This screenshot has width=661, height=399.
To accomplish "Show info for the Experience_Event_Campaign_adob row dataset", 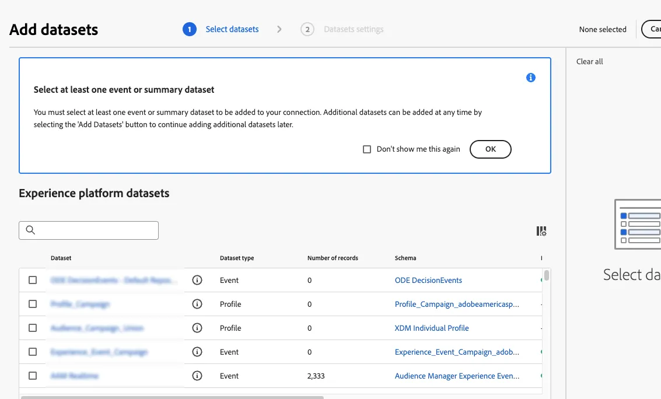I will coord(197,352).
